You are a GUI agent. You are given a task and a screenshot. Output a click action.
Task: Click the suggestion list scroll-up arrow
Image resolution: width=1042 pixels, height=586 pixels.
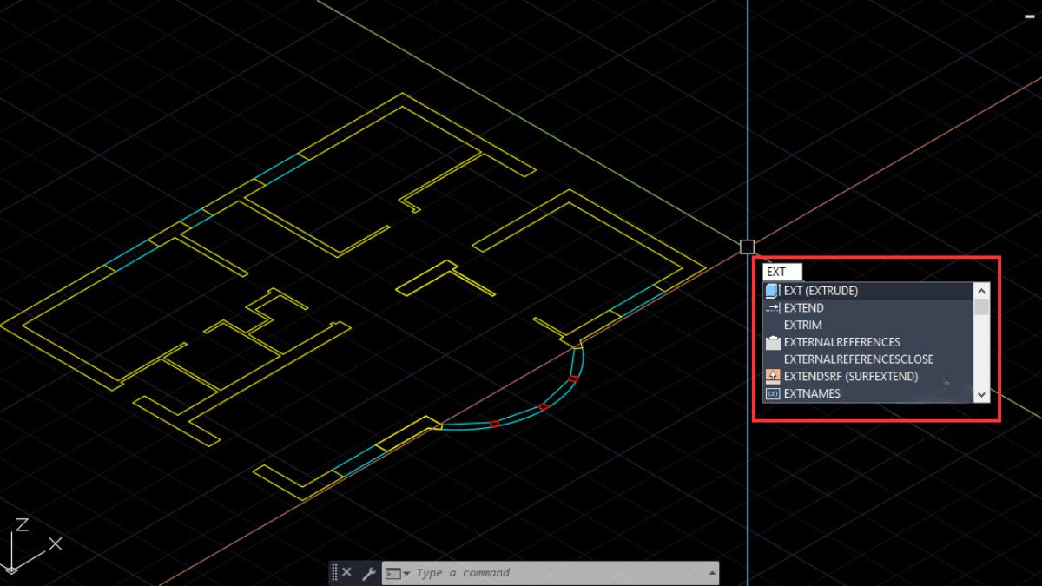coord(981,291)
